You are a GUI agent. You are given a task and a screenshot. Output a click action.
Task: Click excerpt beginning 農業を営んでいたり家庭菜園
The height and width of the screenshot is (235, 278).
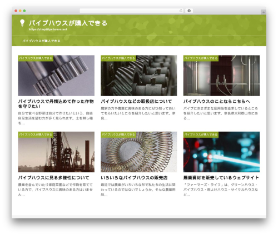56,189
